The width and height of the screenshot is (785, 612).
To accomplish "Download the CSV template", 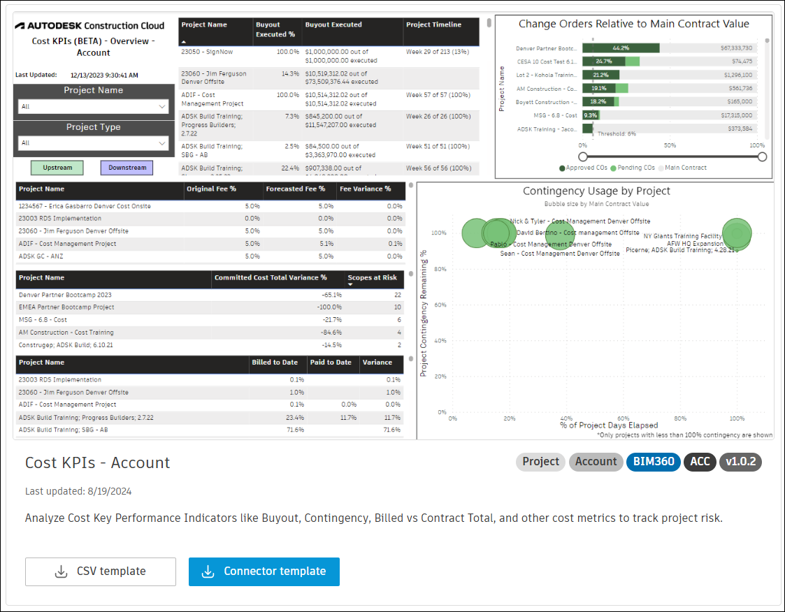I will pos(101,571).
